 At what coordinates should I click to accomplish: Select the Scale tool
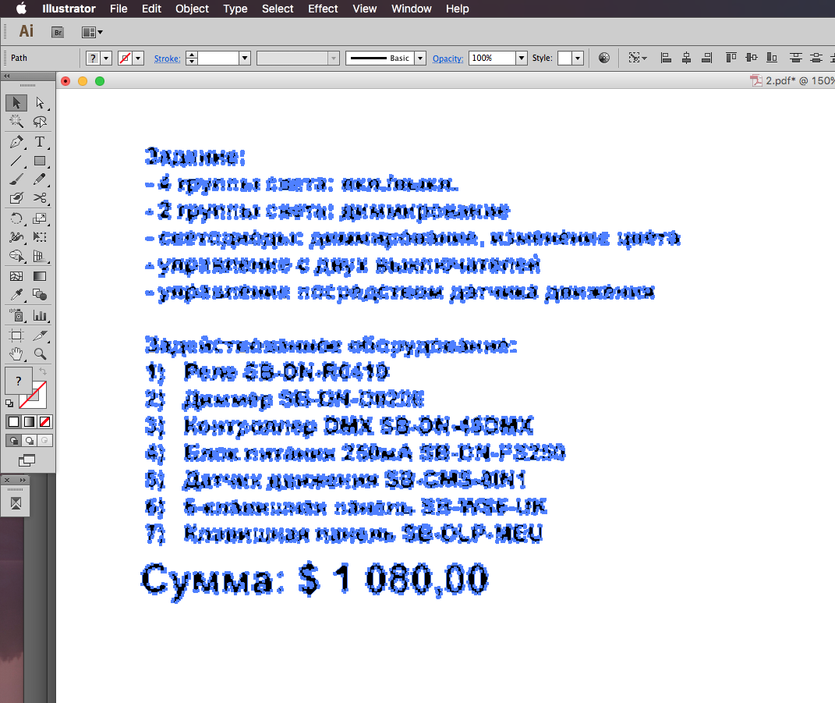(40, 218)
